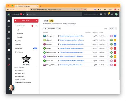Open ticket 'Chuck Norris burst the dot com bubble'
Image resolution: width=126 pixels, height=101 pixels.
(72, 61)
